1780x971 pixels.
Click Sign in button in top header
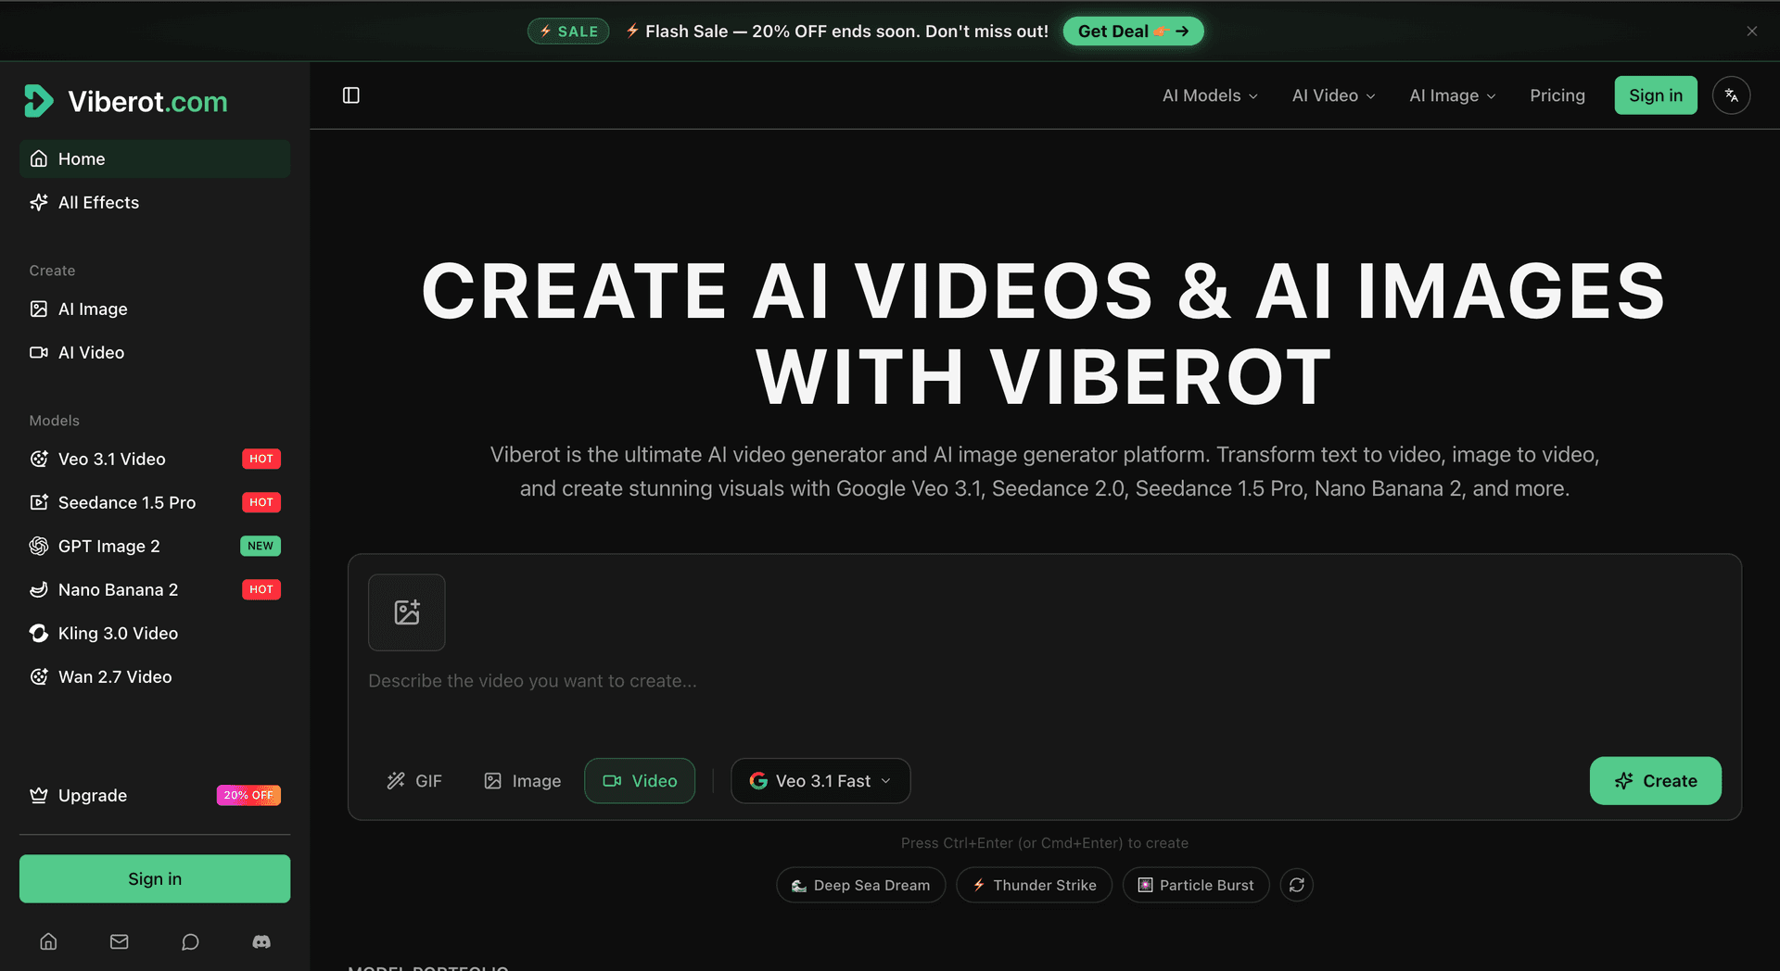[x=1655, y=95]
